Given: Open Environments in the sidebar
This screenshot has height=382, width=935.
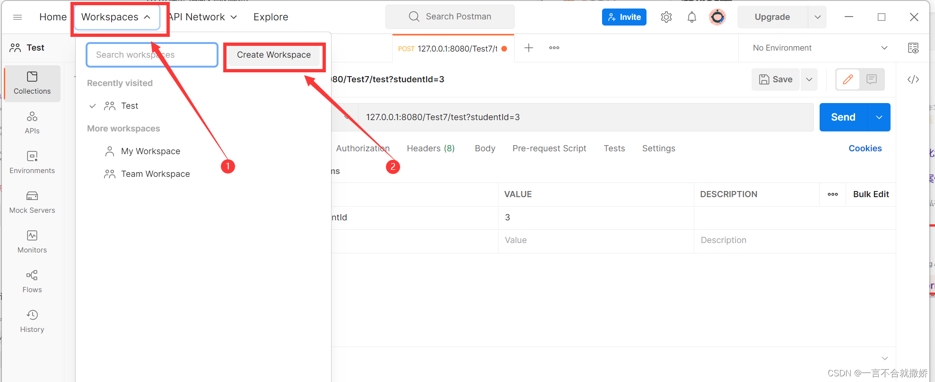Looking at the screenshot, I should click(x=32, y=163).
